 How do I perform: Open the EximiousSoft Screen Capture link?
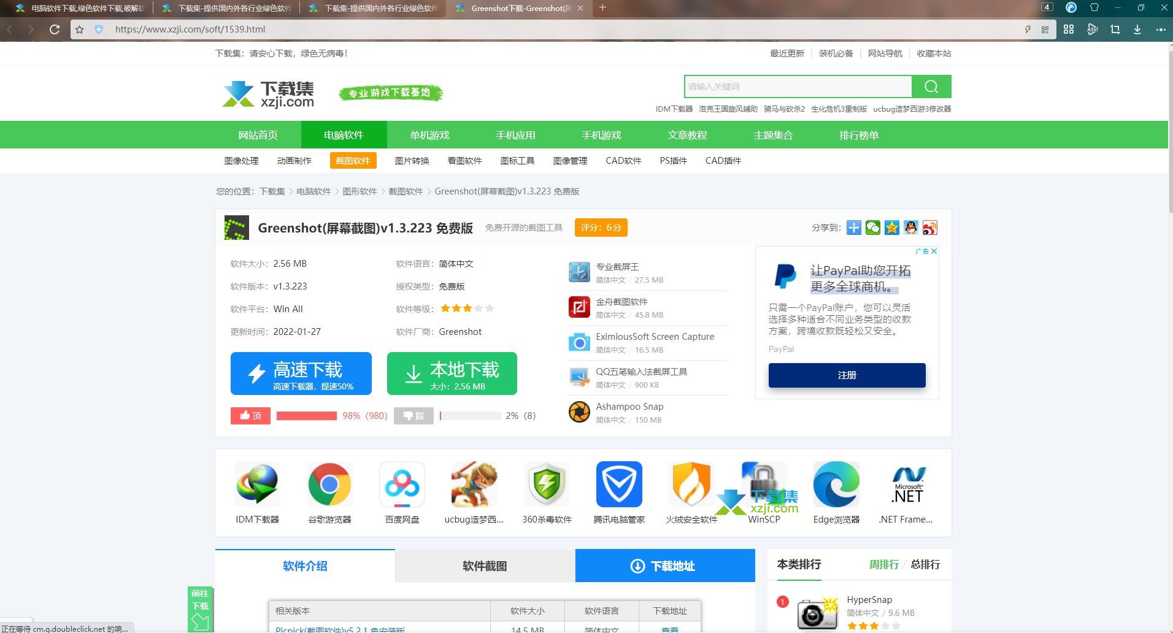[655, 337]
